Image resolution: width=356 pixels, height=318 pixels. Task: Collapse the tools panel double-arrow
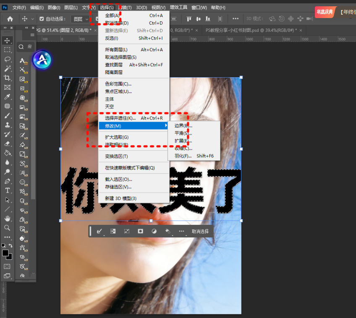[5, 28]
